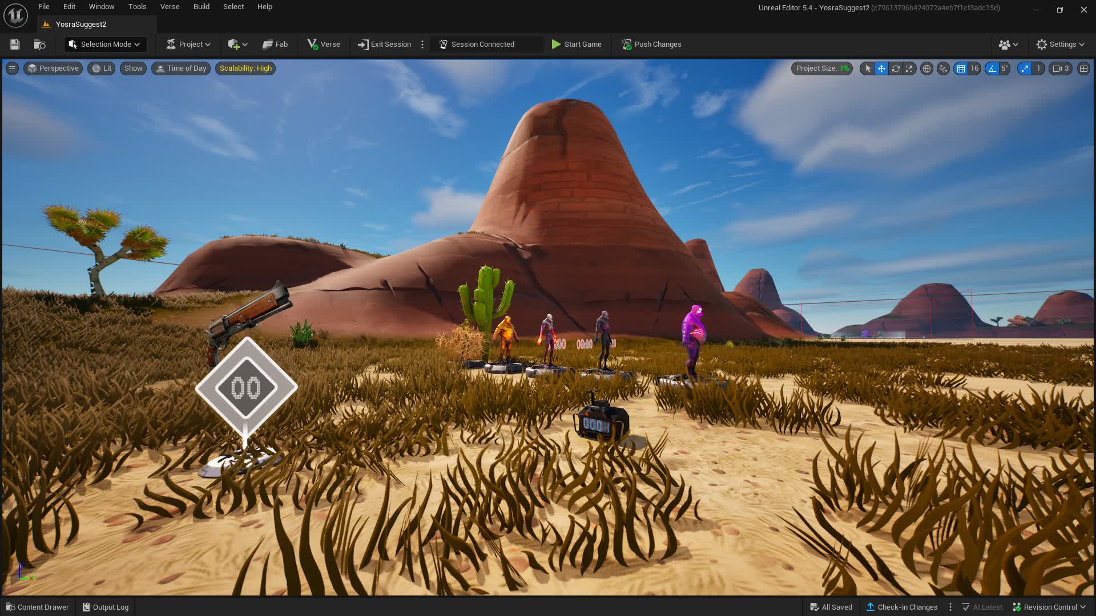The width and height of the screenshot is (1096, 616).
Task: Open the Help menu
Action: click(265, 7)
